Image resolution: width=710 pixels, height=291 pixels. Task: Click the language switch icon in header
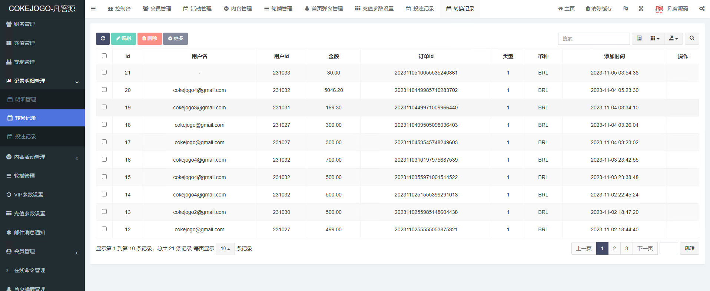pos(626,9)
